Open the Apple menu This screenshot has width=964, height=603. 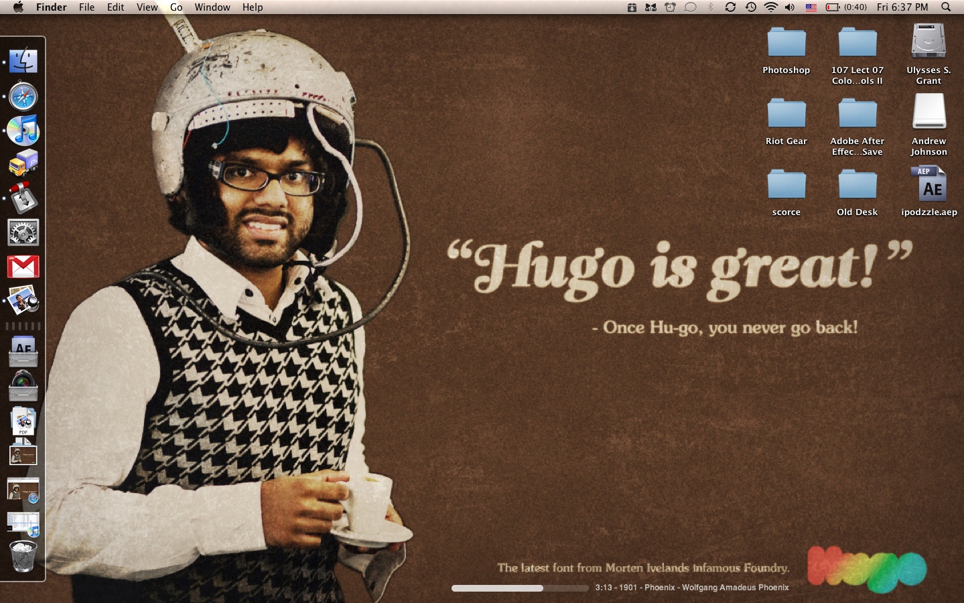click(18, 7)
